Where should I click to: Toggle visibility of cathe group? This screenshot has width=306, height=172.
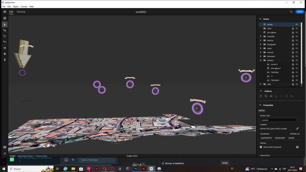click(297, 49)
